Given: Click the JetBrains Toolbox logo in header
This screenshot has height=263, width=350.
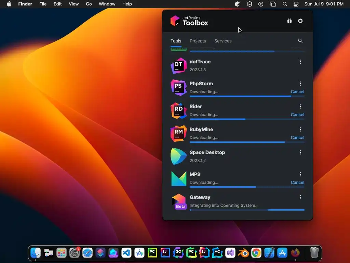Looking at the screenshot, I should pyautogui.click(x=189, y=21).
